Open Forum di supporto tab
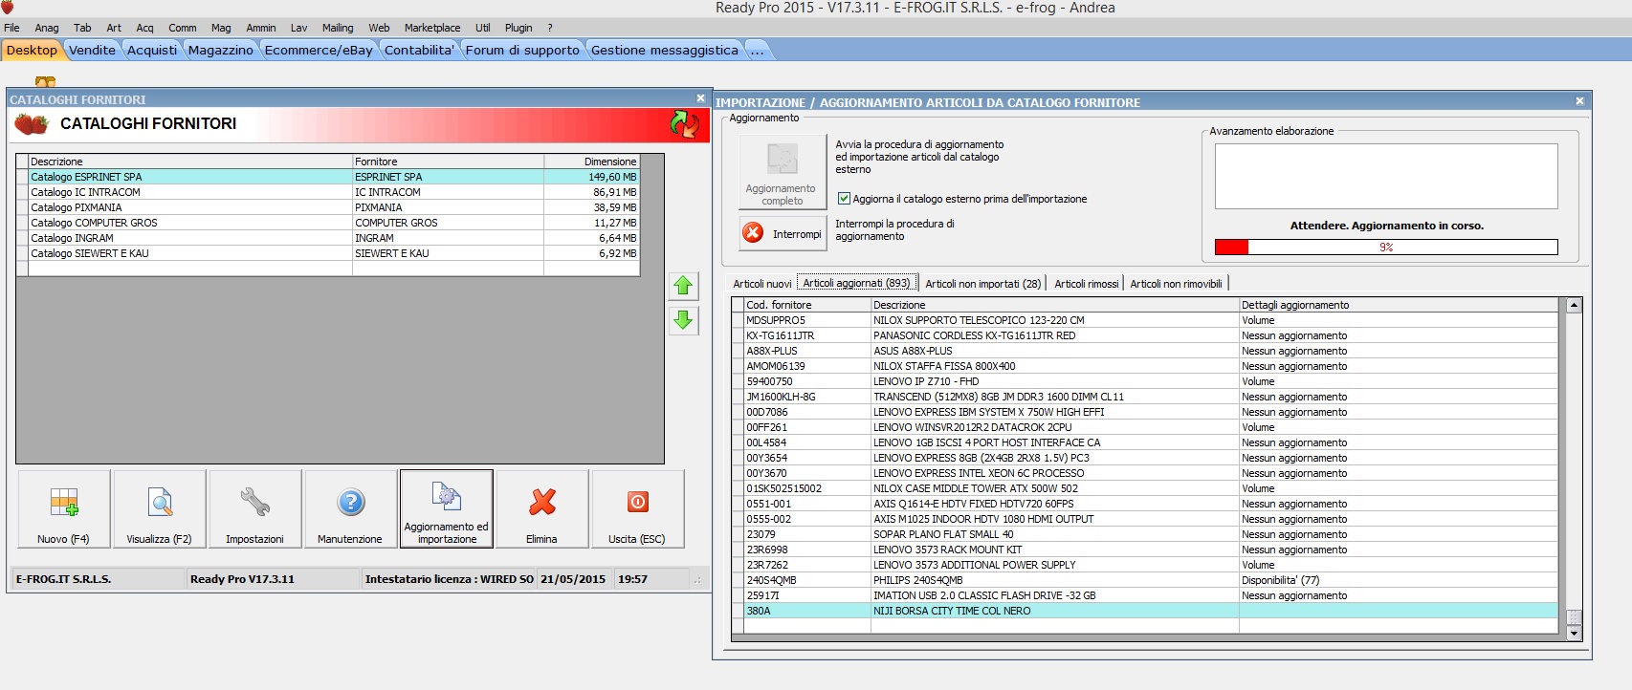 click(x=522, y=50)
